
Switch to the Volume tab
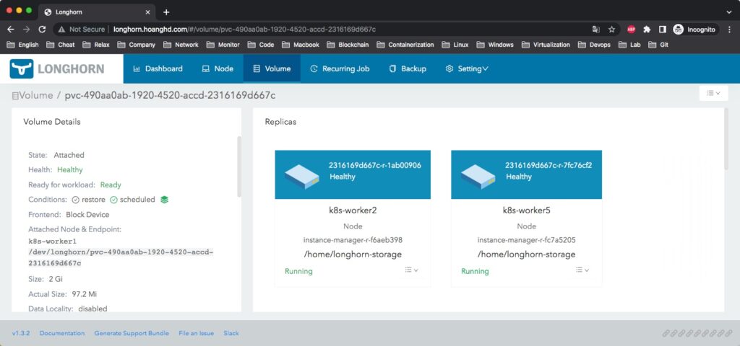coord(272,68)
